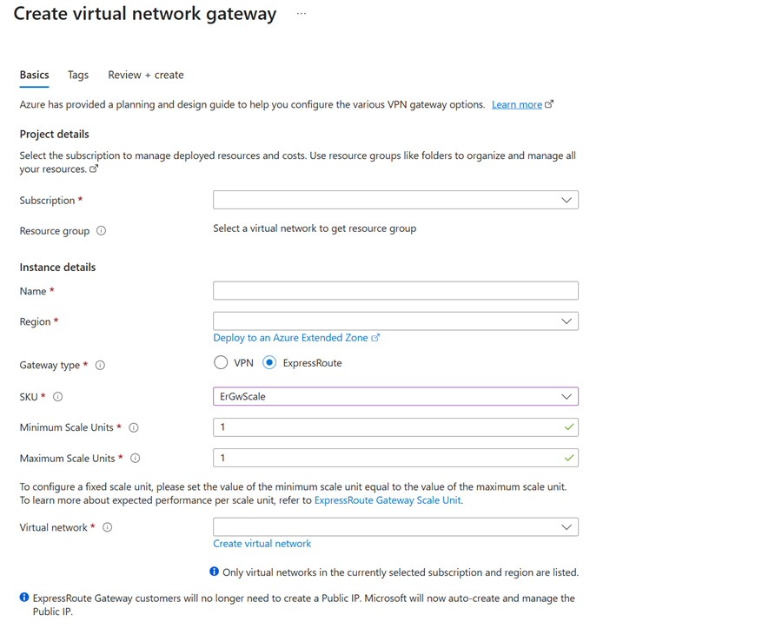Viewport: 782px width, 628px height.
Task: Click the ellipsis next to the page title
Action: coord(301,13)
